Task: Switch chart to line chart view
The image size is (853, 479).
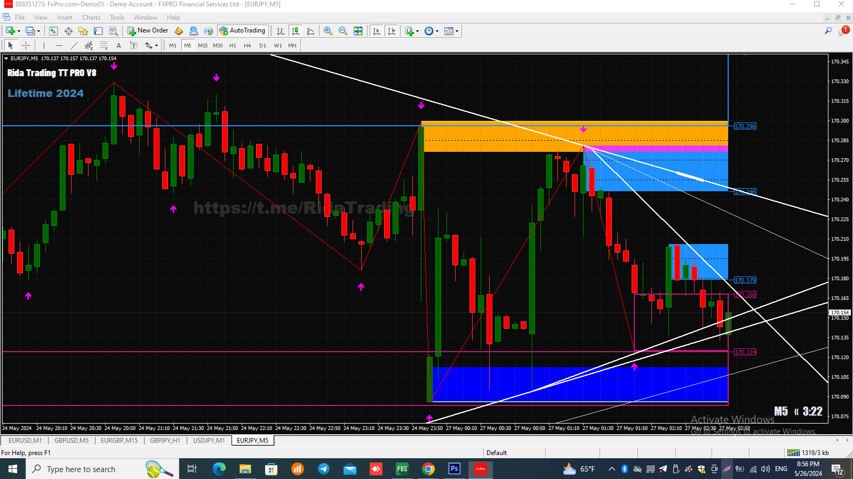Action: click(310, 31)
